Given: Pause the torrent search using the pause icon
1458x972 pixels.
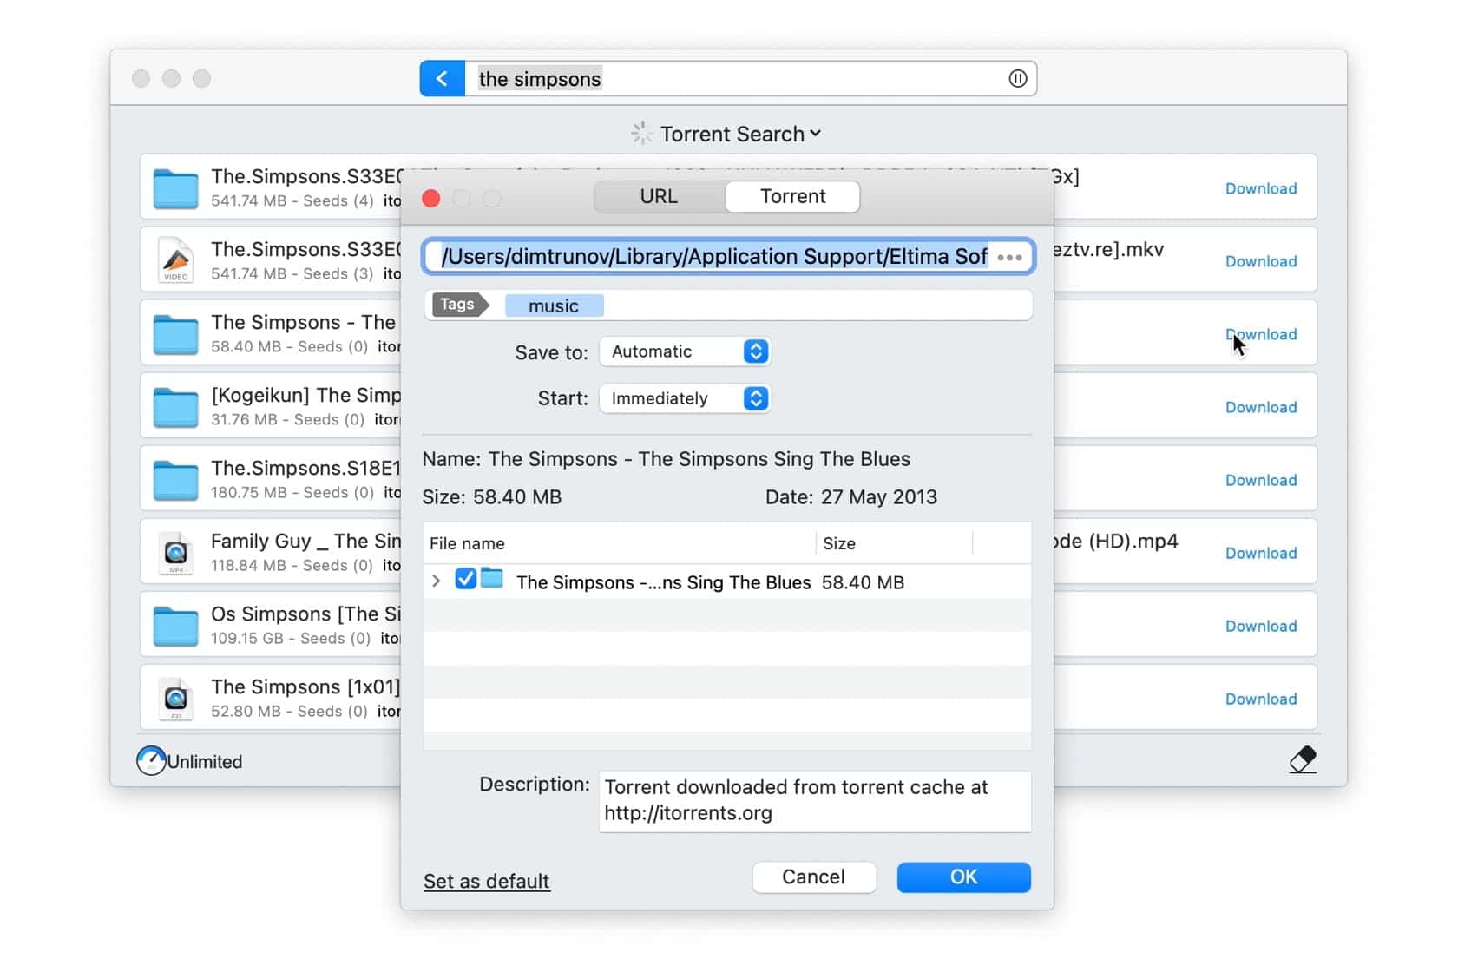Looking at the screenshot, I should point(1017,78).
